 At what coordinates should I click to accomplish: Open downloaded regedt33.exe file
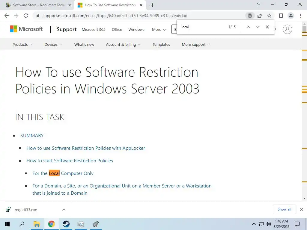pos(26,210)
